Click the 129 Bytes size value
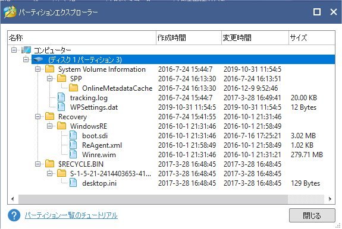 [305, 183]
